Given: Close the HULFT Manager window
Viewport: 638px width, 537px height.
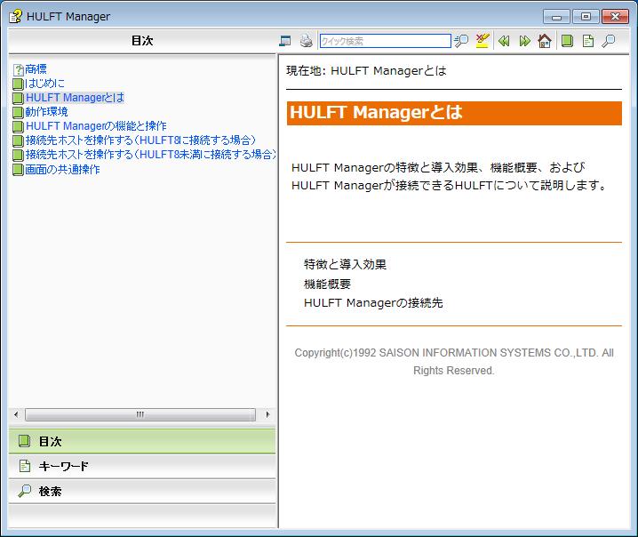Looking at the screenshot, I should click(615, 17).
